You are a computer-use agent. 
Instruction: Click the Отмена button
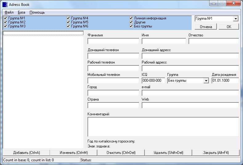tap(206, 27)
